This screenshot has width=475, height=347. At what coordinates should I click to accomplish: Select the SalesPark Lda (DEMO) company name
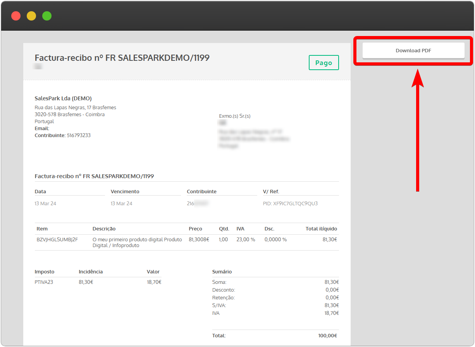click(63, 98)
